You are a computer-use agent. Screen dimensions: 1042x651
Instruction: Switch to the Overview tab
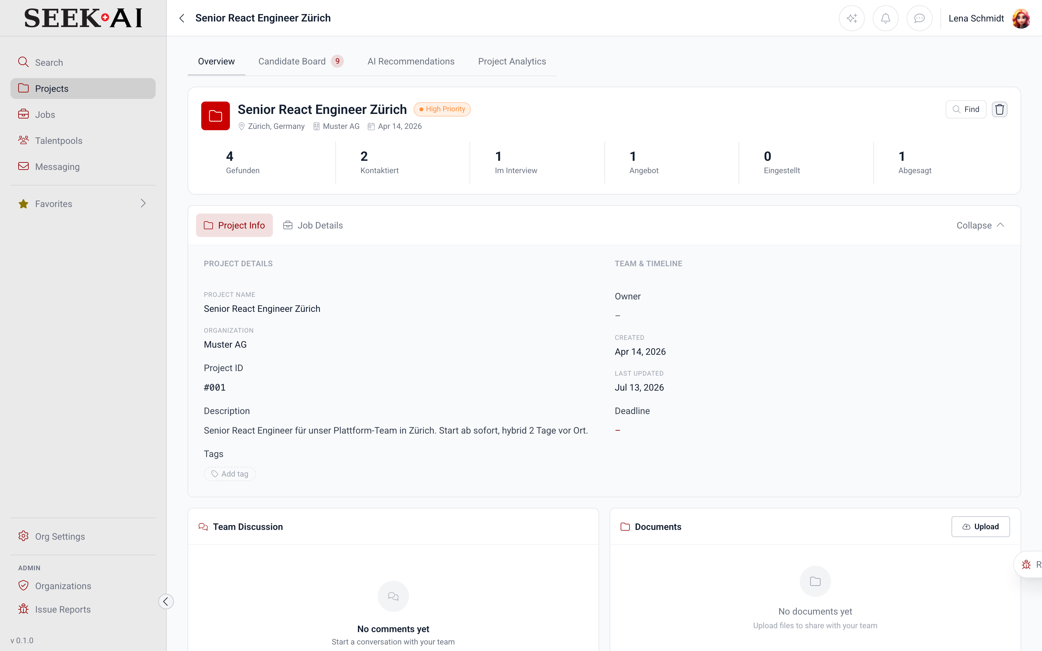(x=216, y=62)
